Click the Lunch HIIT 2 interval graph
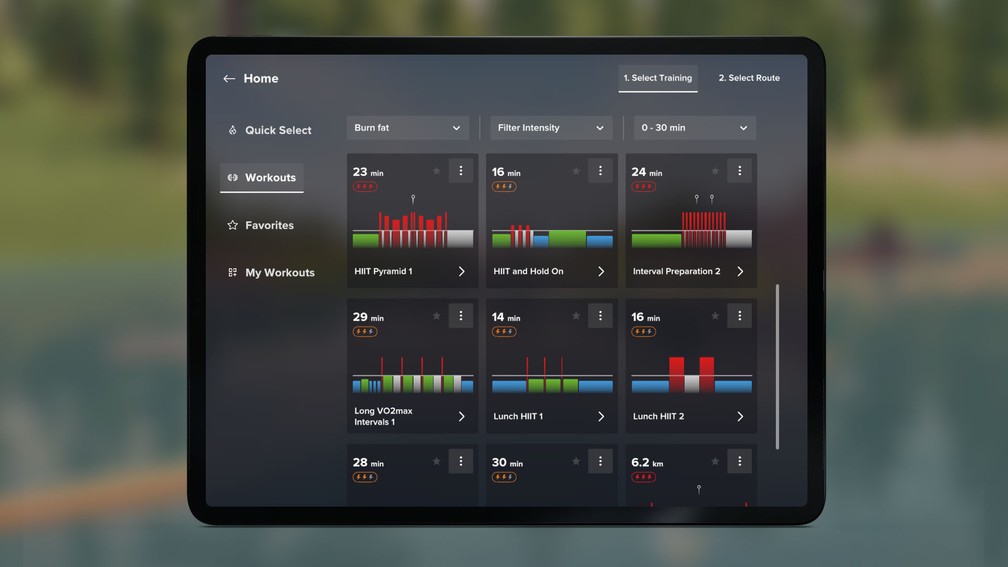The height and width of the screenshot is (567, 1008). (x=691, y=375)
